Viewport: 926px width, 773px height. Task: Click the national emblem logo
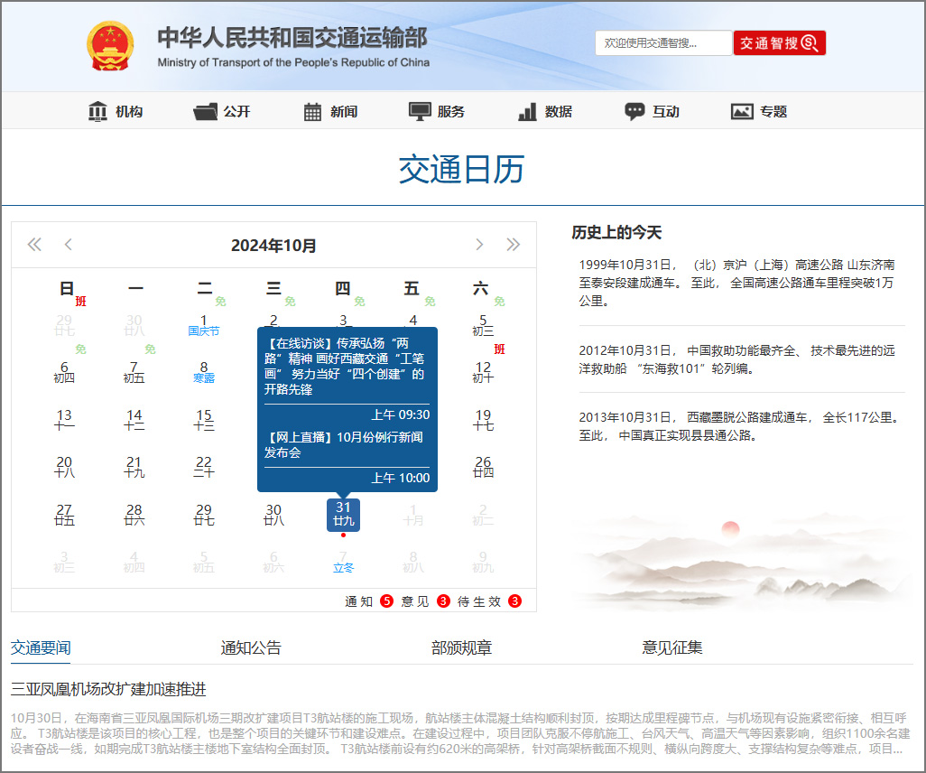pyautogui.click(x=110, y=46)
